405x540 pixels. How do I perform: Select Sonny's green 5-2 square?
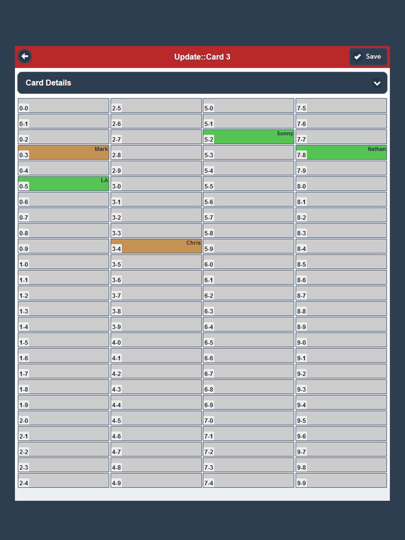click(248, 137)
